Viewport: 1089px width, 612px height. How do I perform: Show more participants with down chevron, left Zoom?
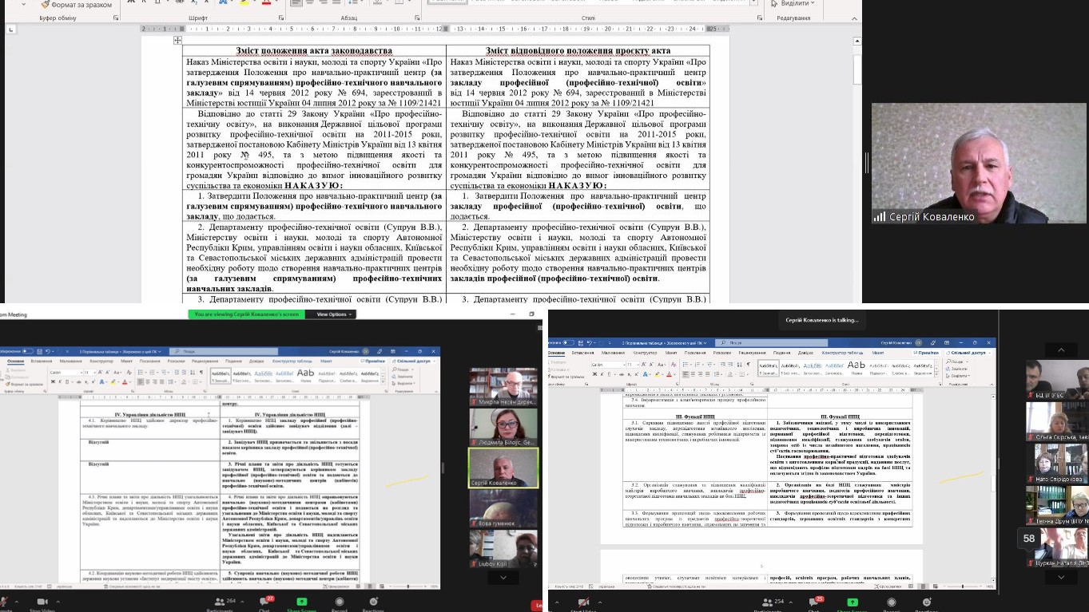pos(503,576)
